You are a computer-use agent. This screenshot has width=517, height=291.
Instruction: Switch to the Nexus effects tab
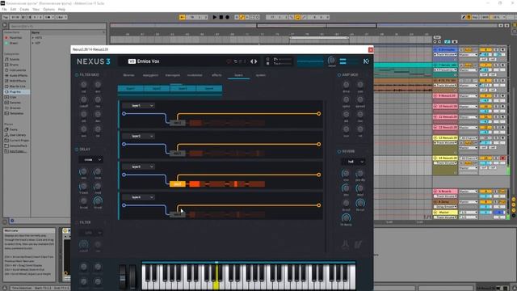216,75
